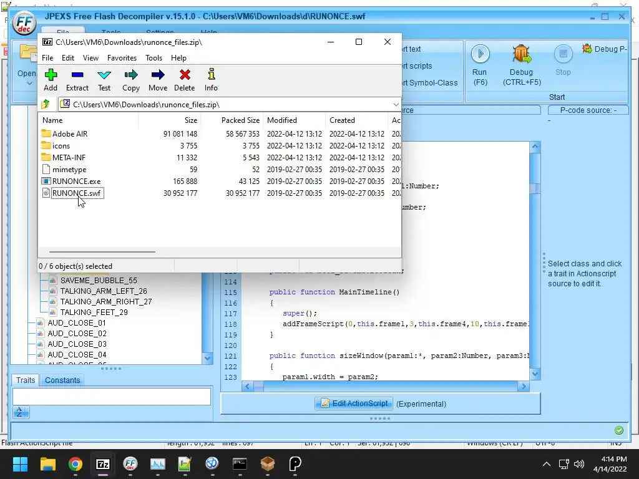The image size is (639, 479).
Task: Run the Test archive tool
Action: 104,80
